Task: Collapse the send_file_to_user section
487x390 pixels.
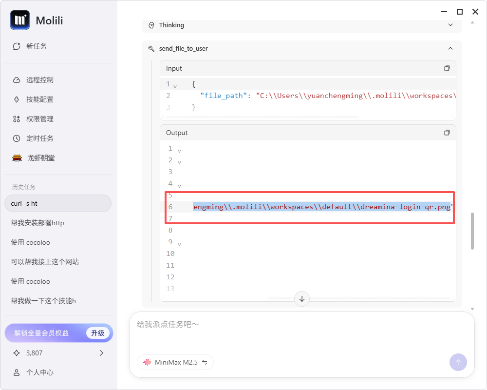Action: 450,48
